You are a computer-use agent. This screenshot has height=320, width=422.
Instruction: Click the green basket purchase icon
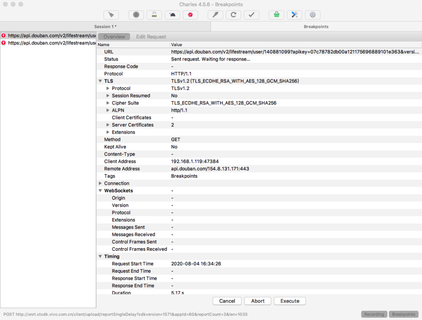pos(276,15)
